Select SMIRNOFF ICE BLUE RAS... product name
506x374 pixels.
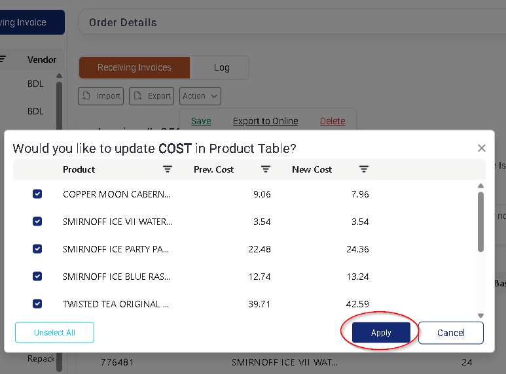point(117,277)
